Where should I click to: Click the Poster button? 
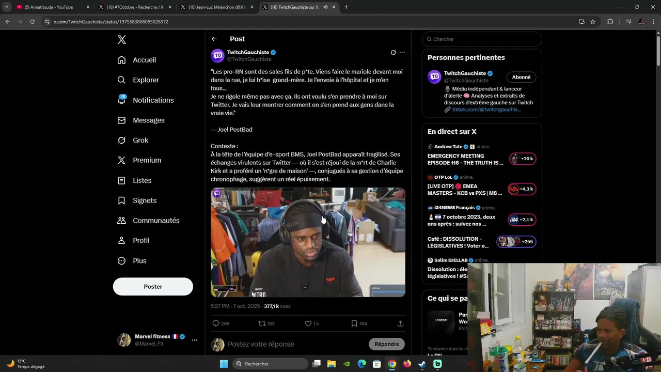153,287
